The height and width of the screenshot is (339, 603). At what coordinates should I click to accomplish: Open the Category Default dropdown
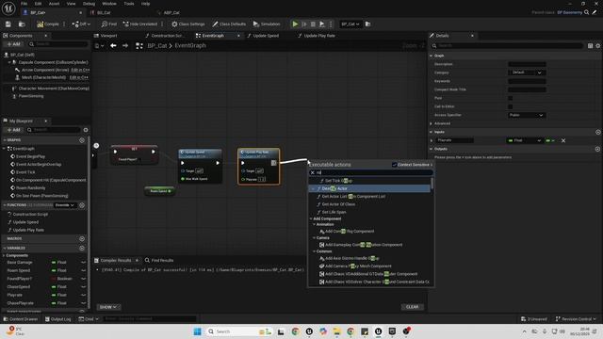coord(527,73)
